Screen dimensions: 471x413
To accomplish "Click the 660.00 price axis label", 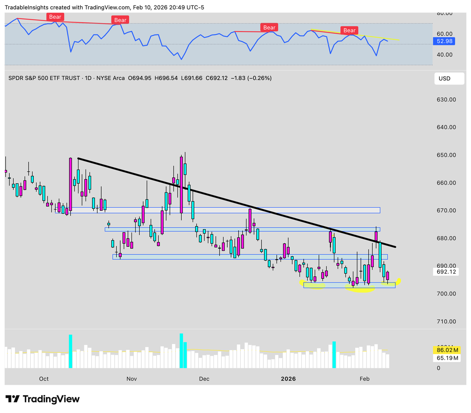I will (x=447, y=183).
